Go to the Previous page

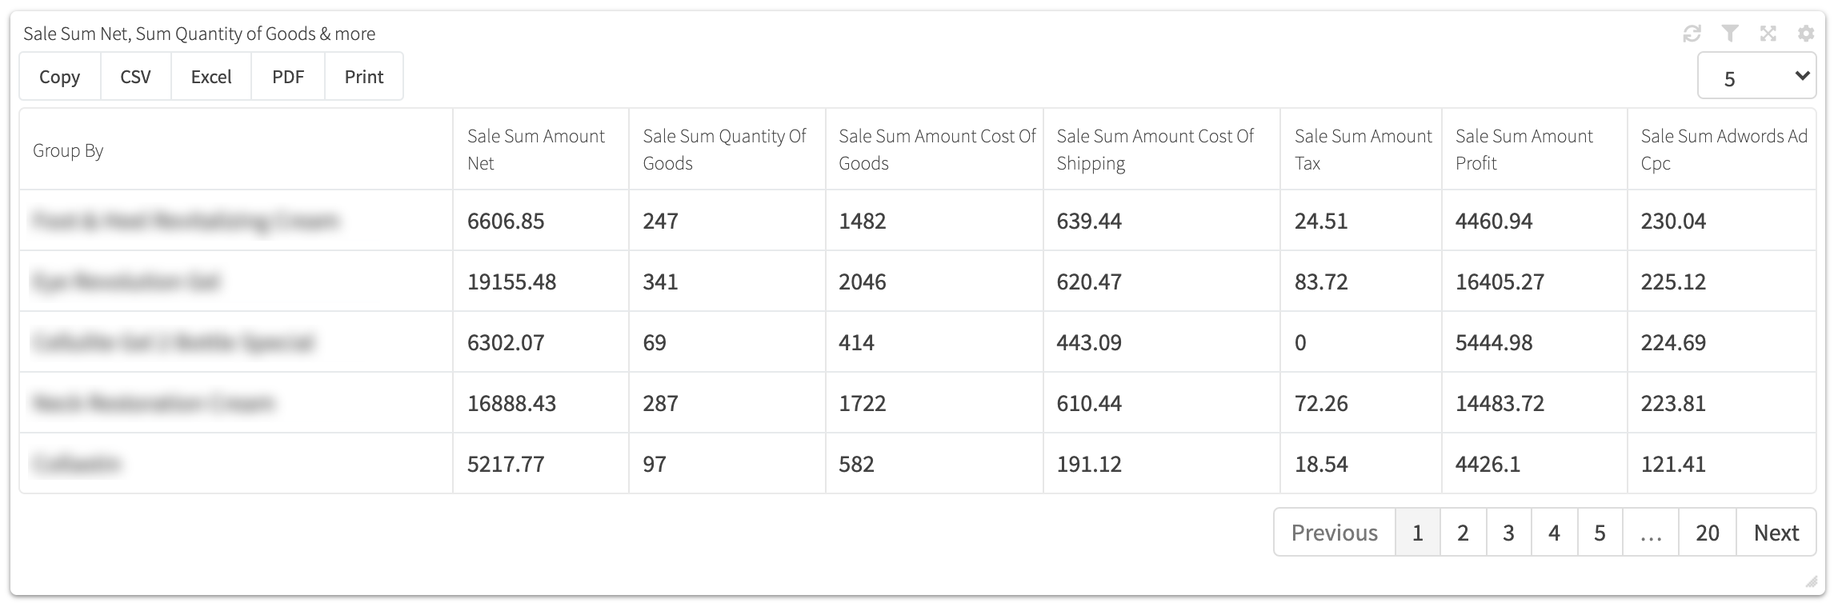(x=1335, y=533)
